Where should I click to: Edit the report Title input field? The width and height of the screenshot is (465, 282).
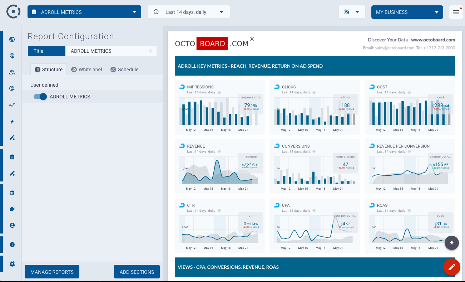(111, 51)
